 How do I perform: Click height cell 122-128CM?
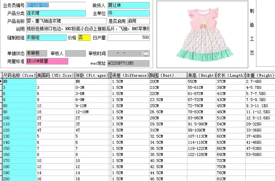point(202,154)
